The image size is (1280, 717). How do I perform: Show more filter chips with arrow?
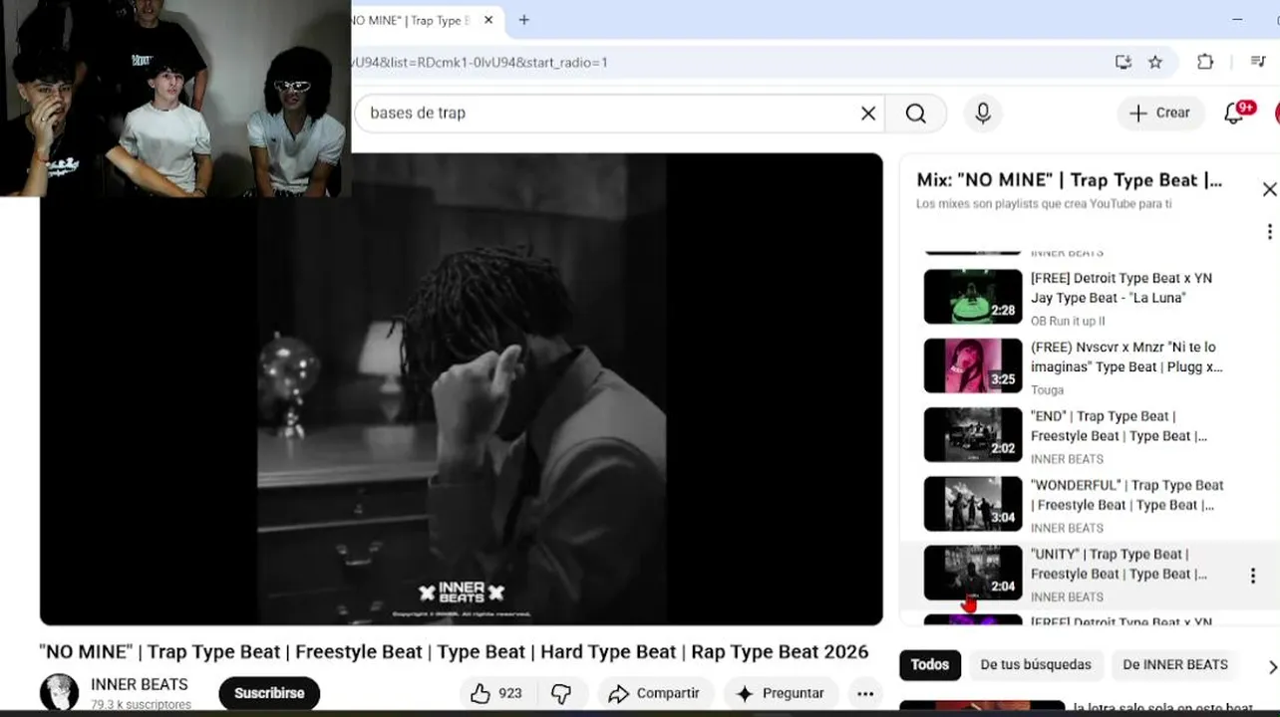(1271, 666)
